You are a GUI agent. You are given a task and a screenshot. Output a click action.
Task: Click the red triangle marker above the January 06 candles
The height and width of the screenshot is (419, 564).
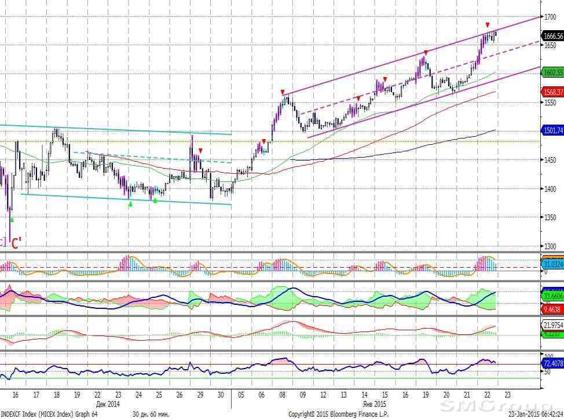[263, 141]
